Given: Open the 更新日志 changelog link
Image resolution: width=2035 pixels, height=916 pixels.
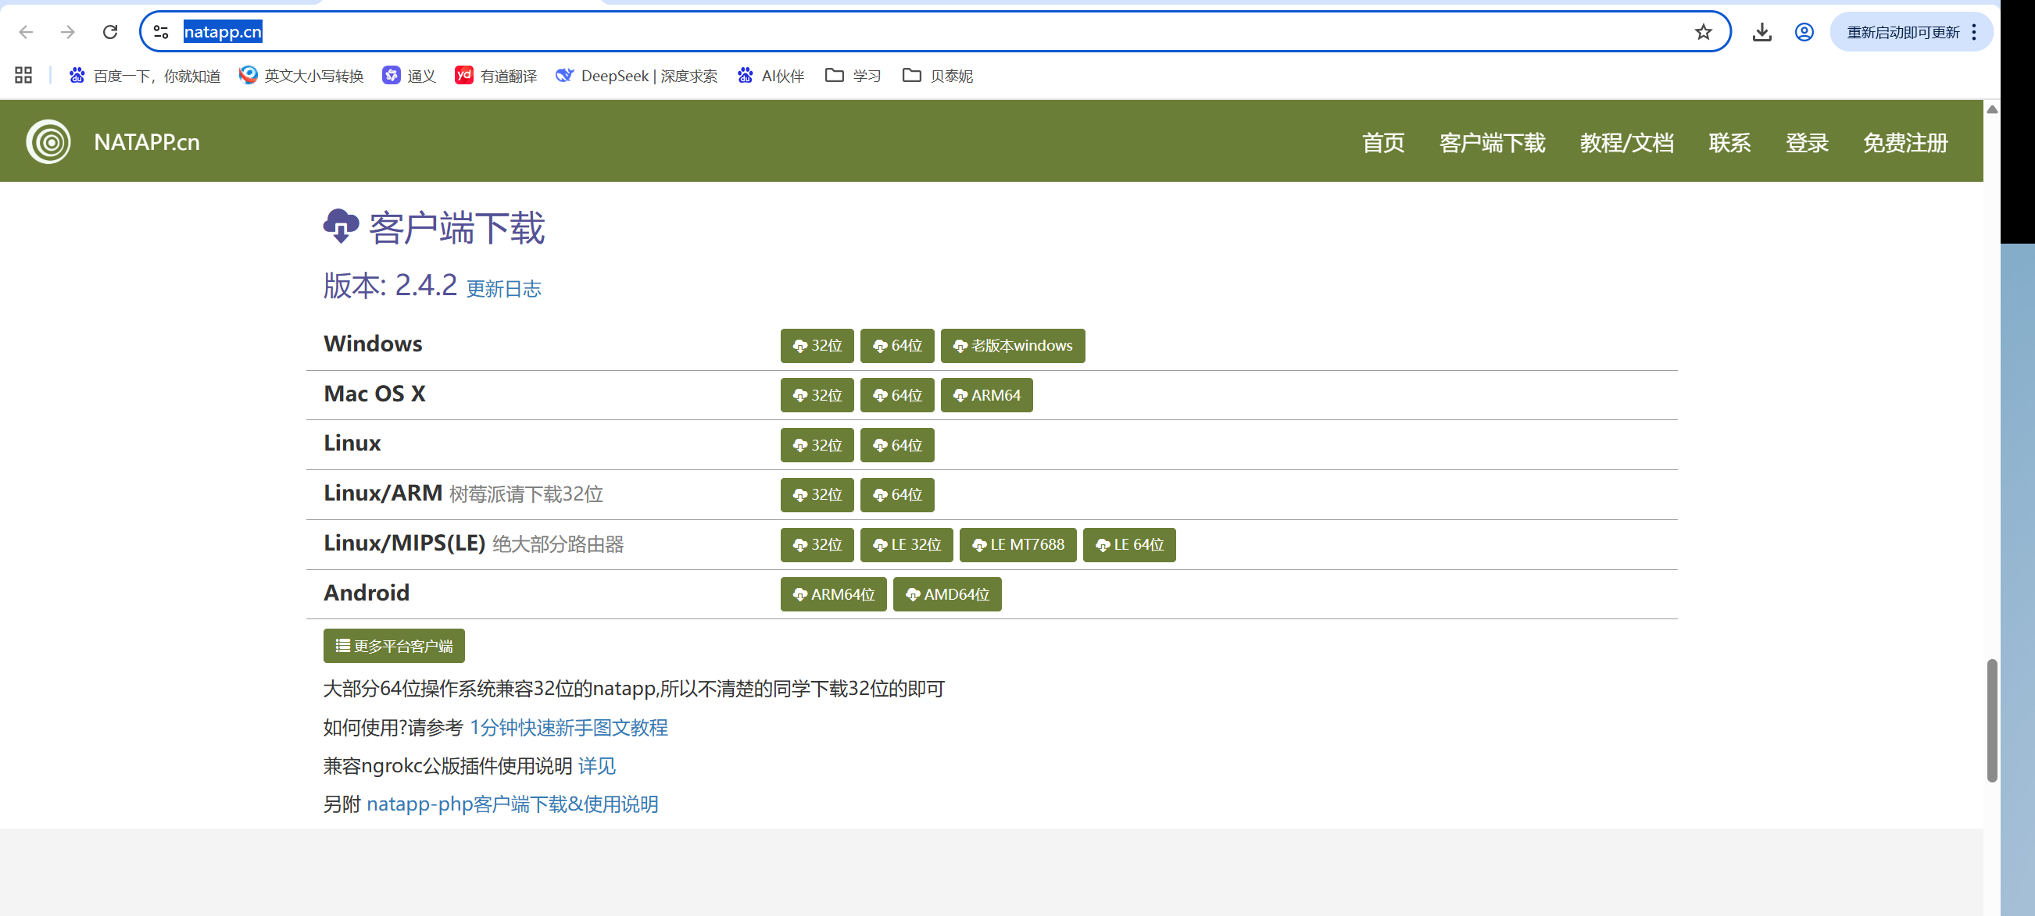Looking at the screenshot, I should click(x=503, y=289).
